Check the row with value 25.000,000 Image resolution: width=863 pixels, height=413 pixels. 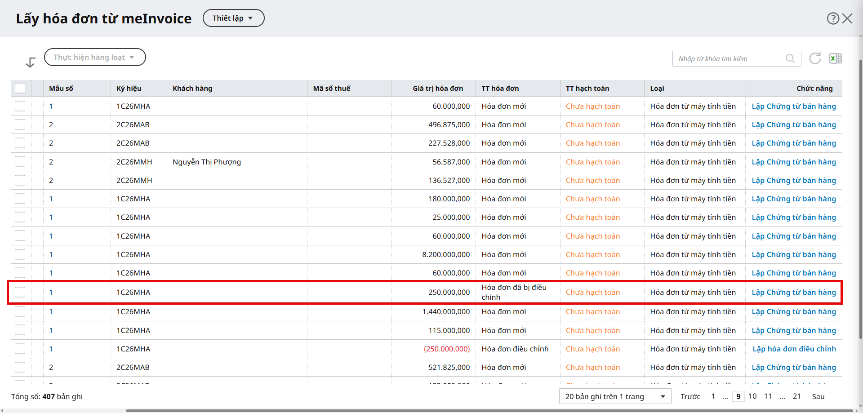(x=20, y=217)
